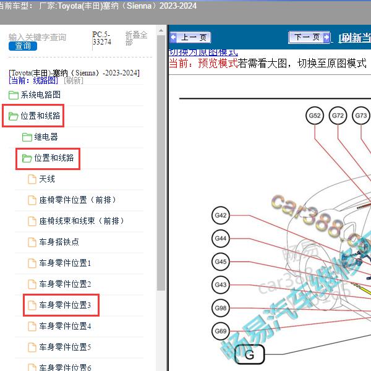Click the boxed G harness label
Screen dimensions: 371x371
tap(250, 354)
